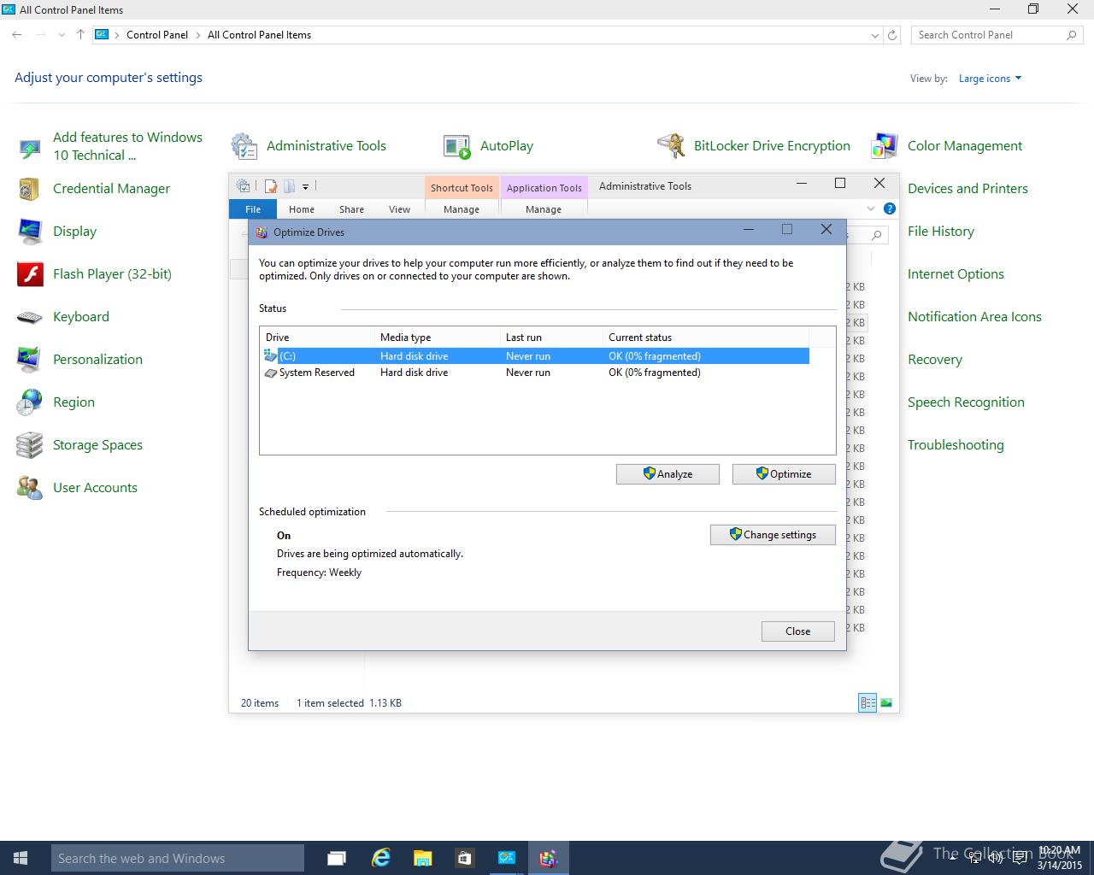Click Close in Optimize Drives dialog

797,631
